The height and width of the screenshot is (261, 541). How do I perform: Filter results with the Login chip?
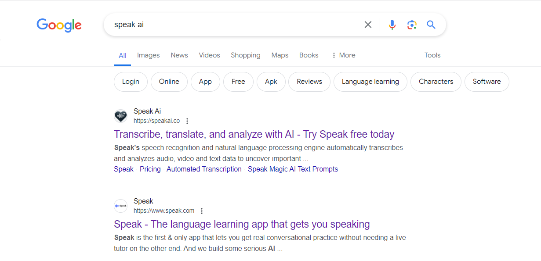click(131, 82)
